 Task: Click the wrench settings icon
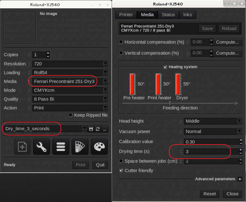click(x=41, y=147)
